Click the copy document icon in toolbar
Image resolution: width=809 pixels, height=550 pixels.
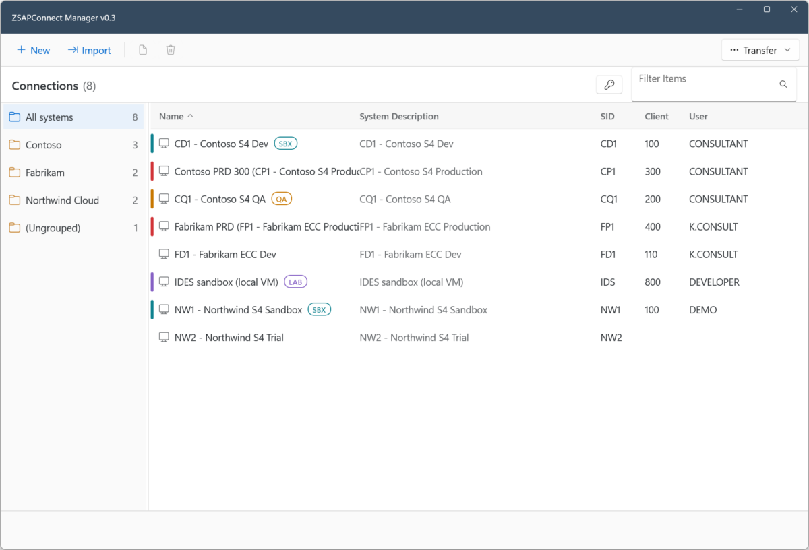143,50
